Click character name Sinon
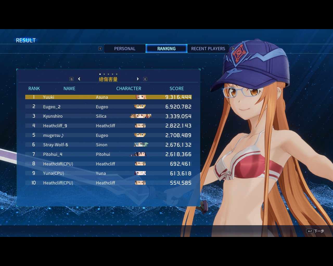The height and width of the screenshot is (266, 333). pos(102,145)
